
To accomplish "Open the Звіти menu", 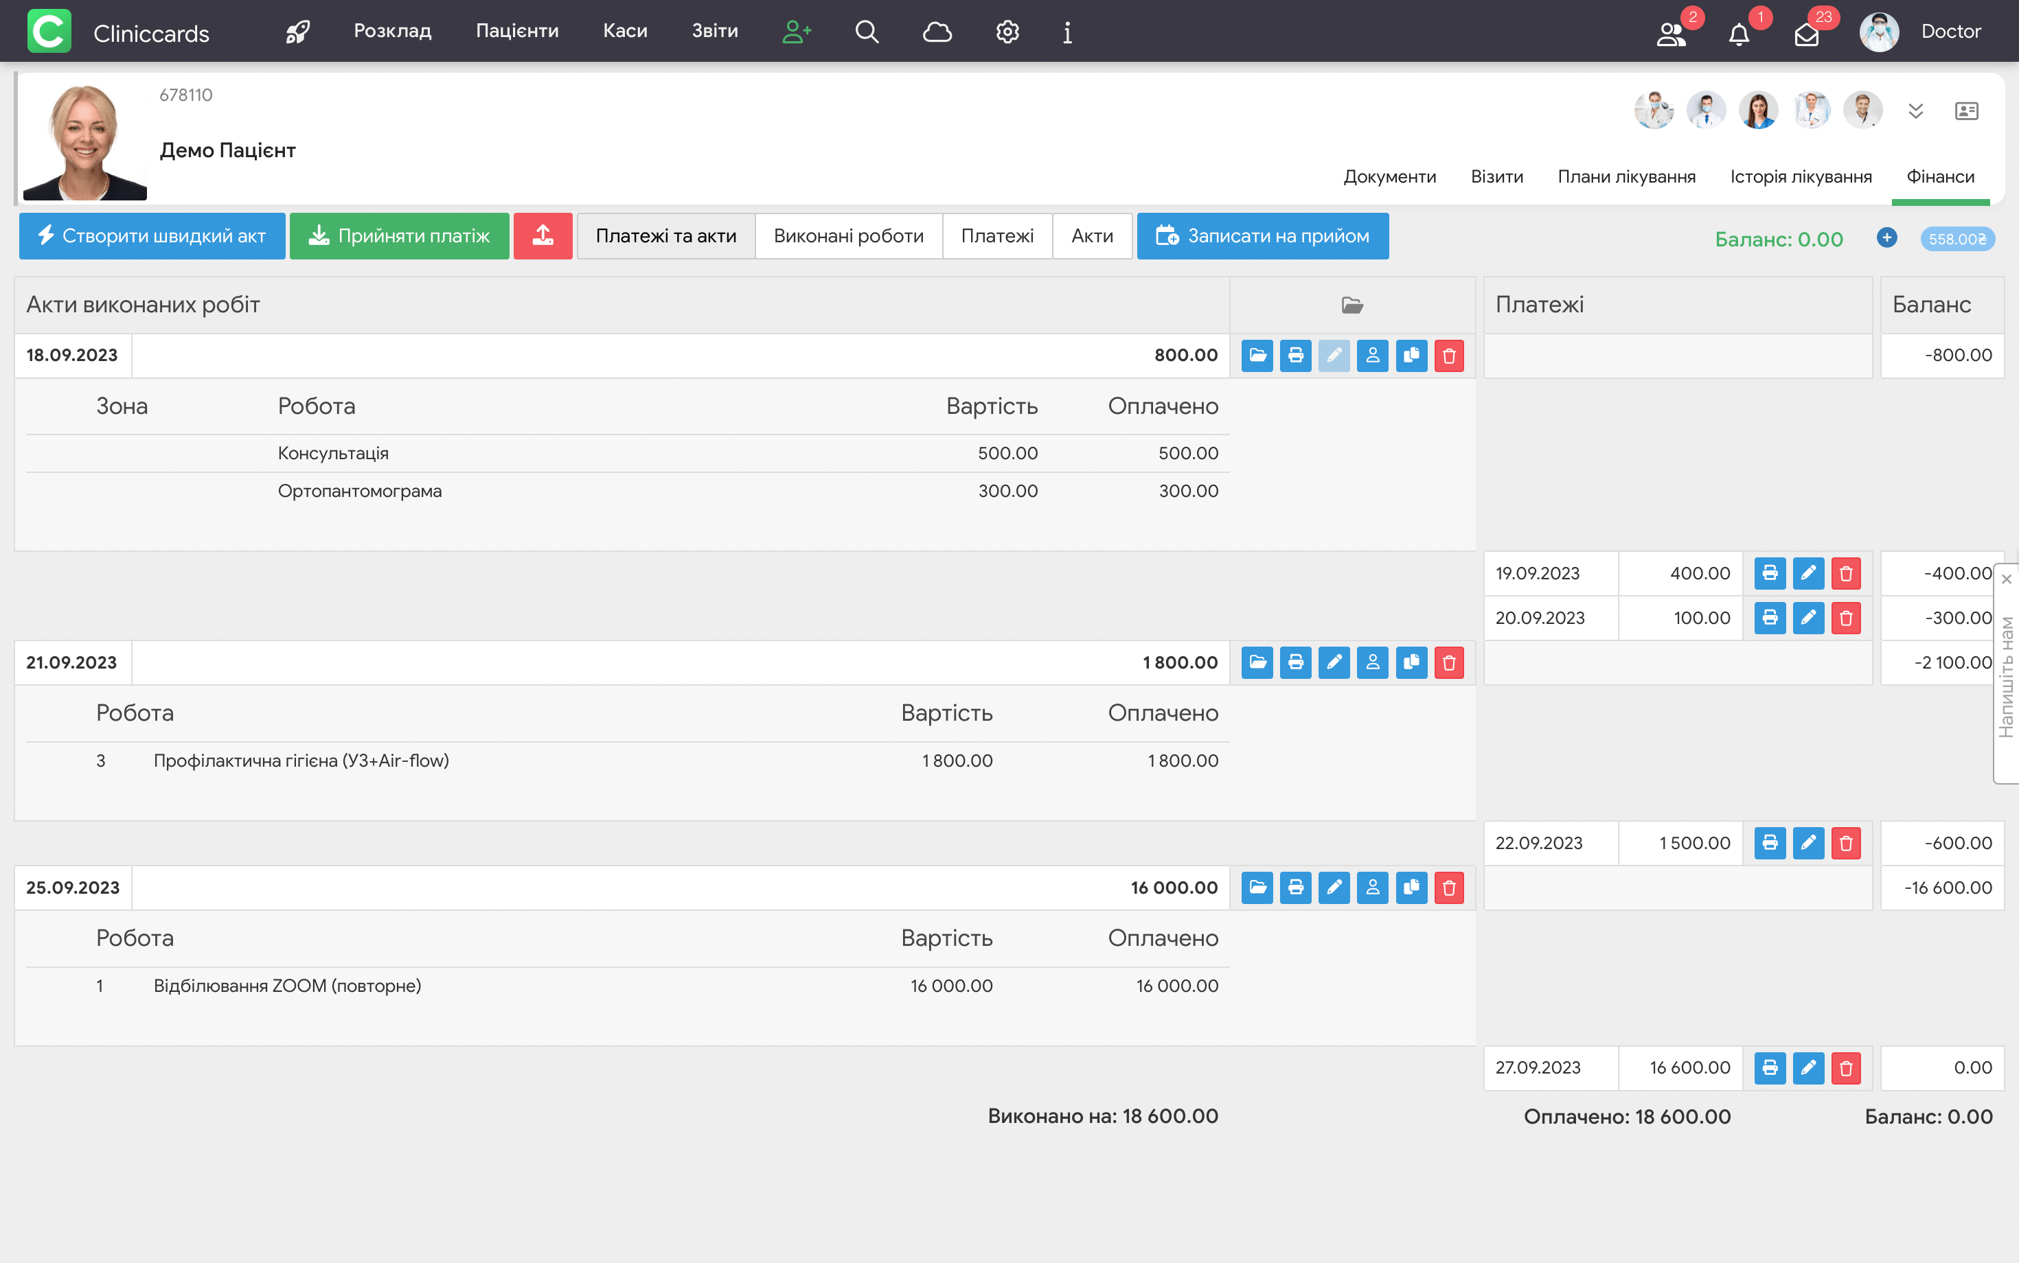I will coord(714,32).
